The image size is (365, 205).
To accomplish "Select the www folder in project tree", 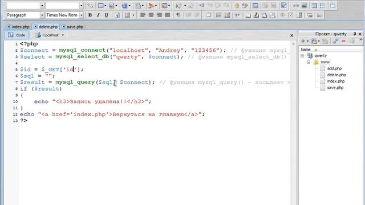I will pyautogui.click(x=325, y=62).
